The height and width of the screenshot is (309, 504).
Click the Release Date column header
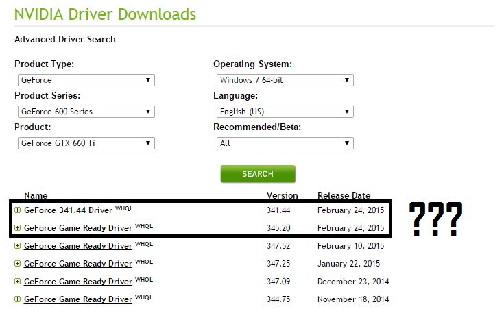tap(344, 195)
